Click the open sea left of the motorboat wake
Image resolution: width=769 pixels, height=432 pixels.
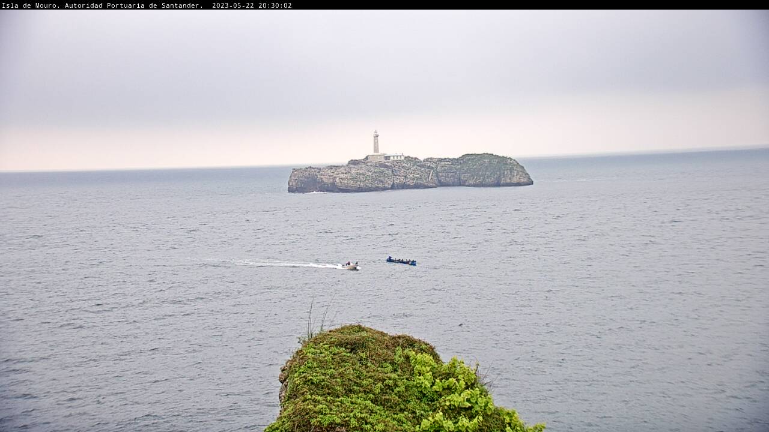120,264
